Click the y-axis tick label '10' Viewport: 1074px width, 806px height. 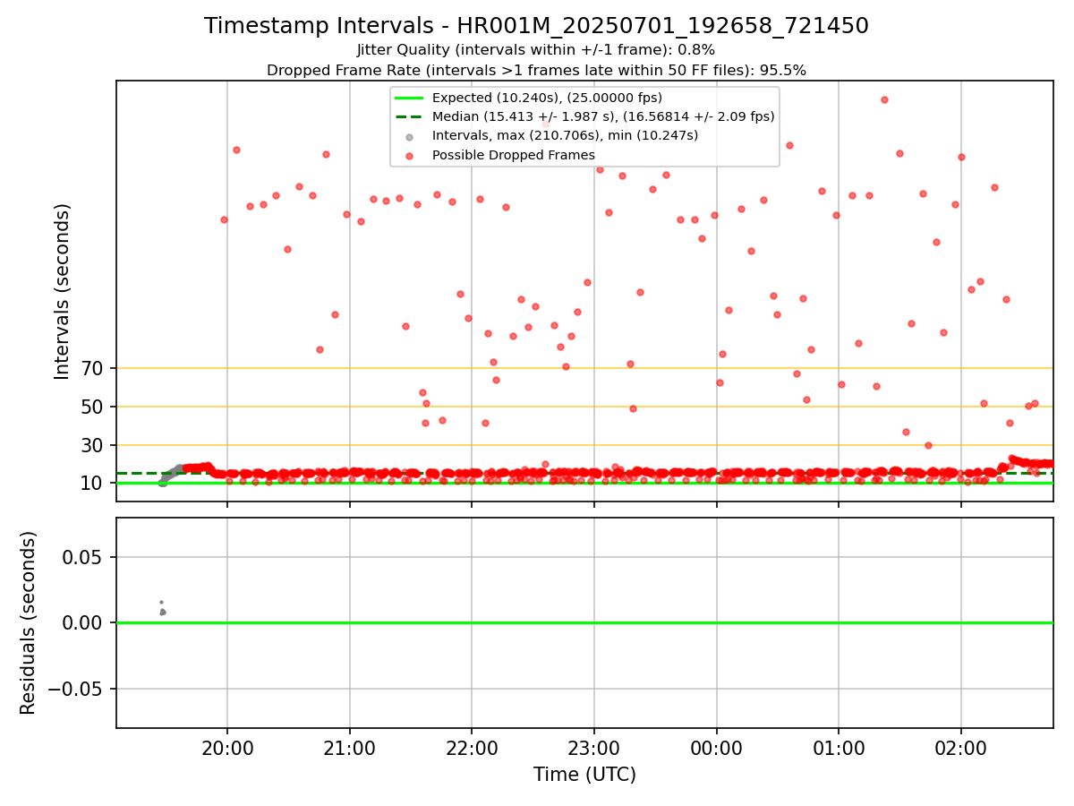pos(93,484)
